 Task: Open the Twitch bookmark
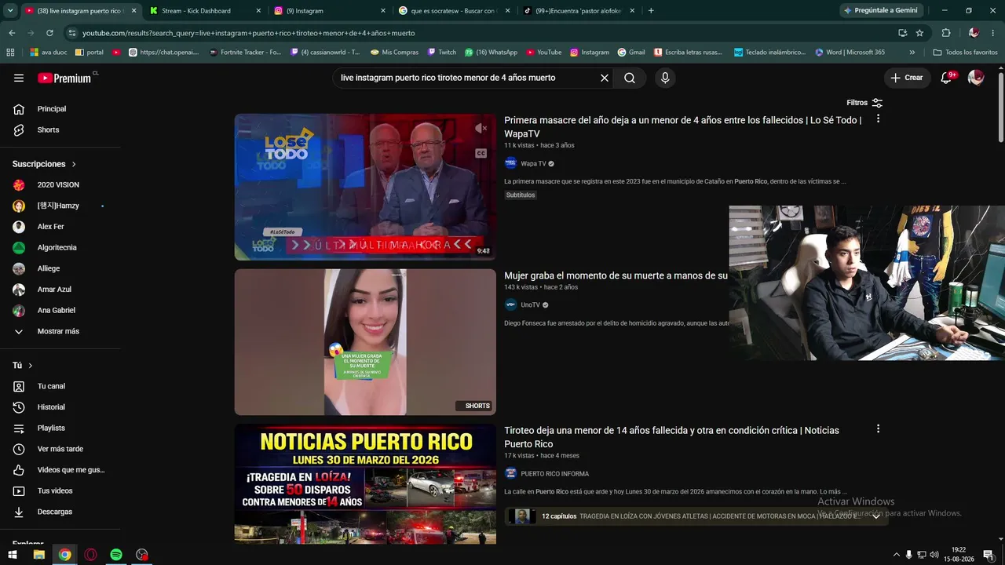(442, 53)
